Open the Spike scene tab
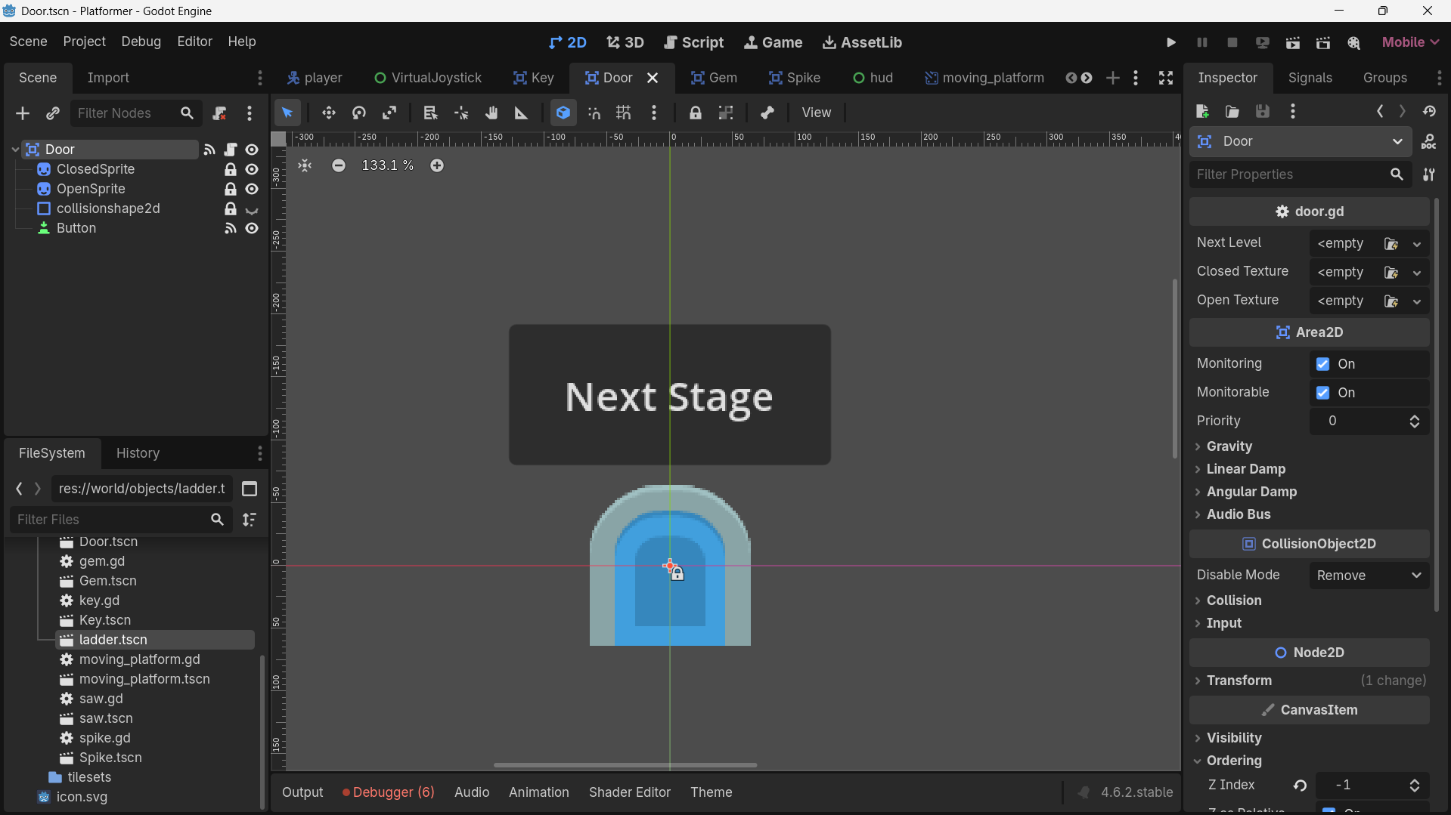This screenshot has width=1451, height=815. click(x=794, y=78)
